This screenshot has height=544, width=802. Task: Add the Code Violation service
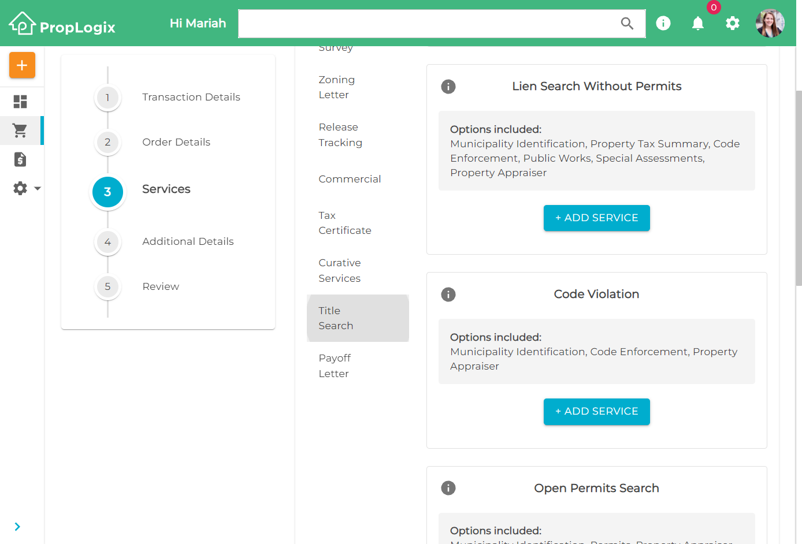click(x=597, y=411)
